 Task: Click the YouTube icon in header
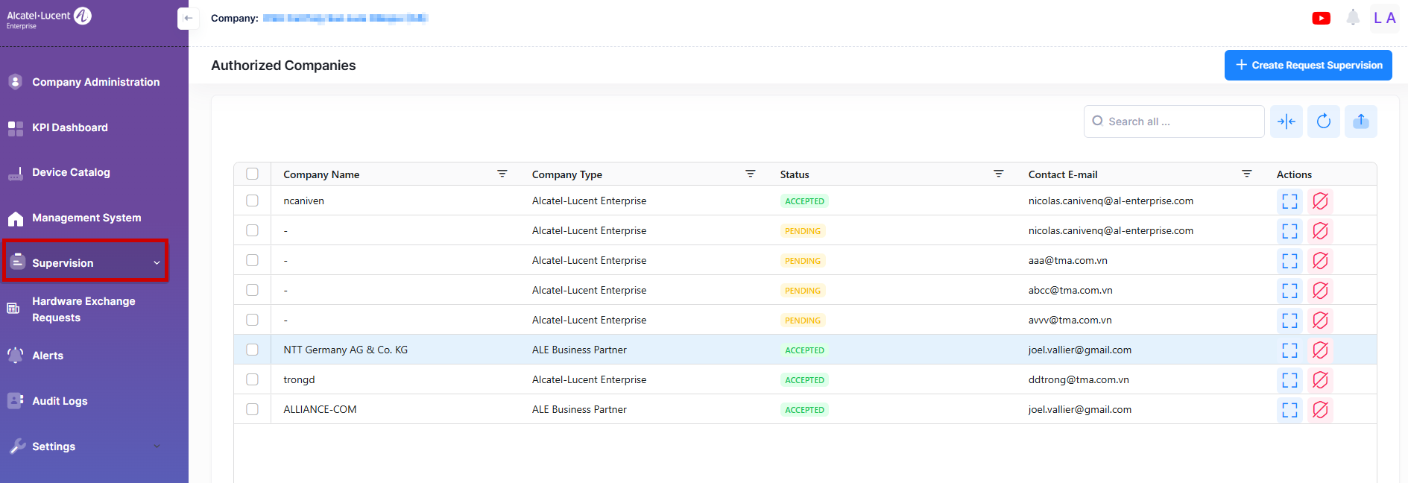(1321, 19)
